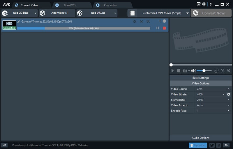Click the Add CD Disc icon

pyautogui.click(x=5, y=13)
